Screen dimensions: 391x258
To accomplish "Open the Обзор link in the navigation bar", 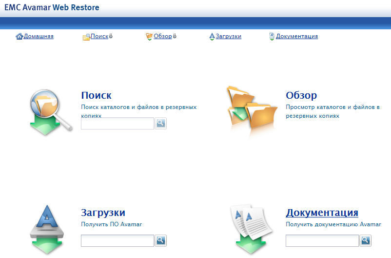I will [x=163, y=36].
